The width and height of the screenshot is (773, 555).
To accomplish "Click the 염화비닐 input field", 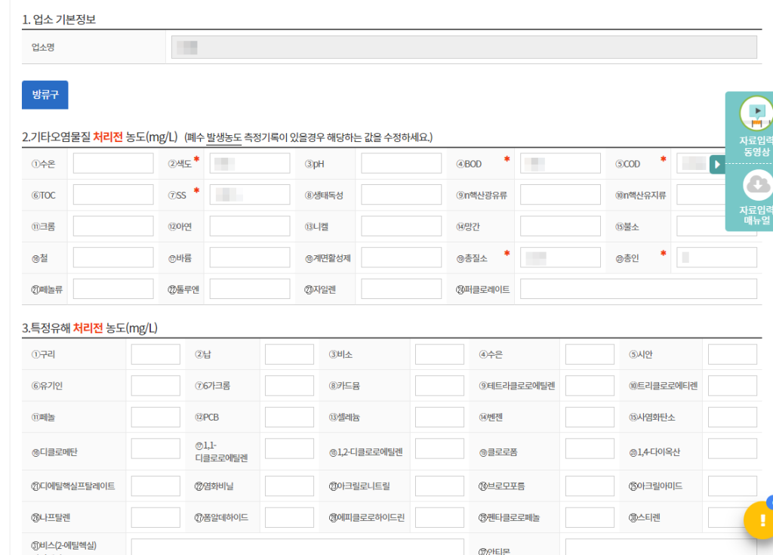I will coord(289,486).
